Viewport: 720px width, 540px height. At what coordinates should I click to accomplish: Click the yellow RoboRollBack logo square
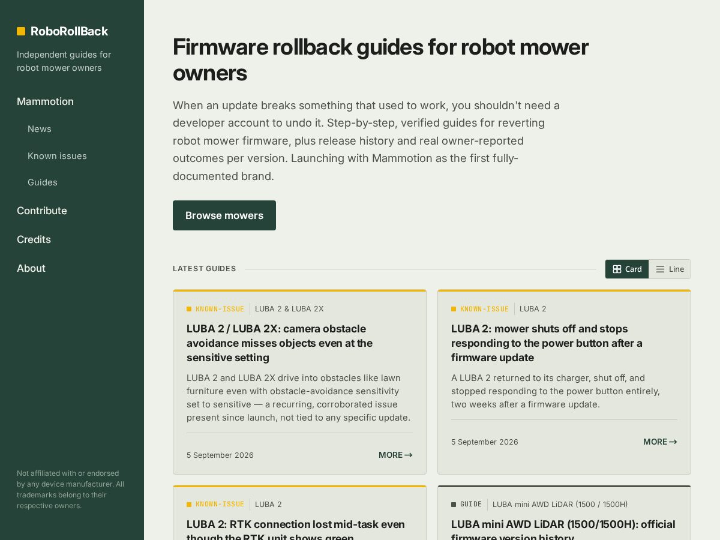tap(21, 31)
